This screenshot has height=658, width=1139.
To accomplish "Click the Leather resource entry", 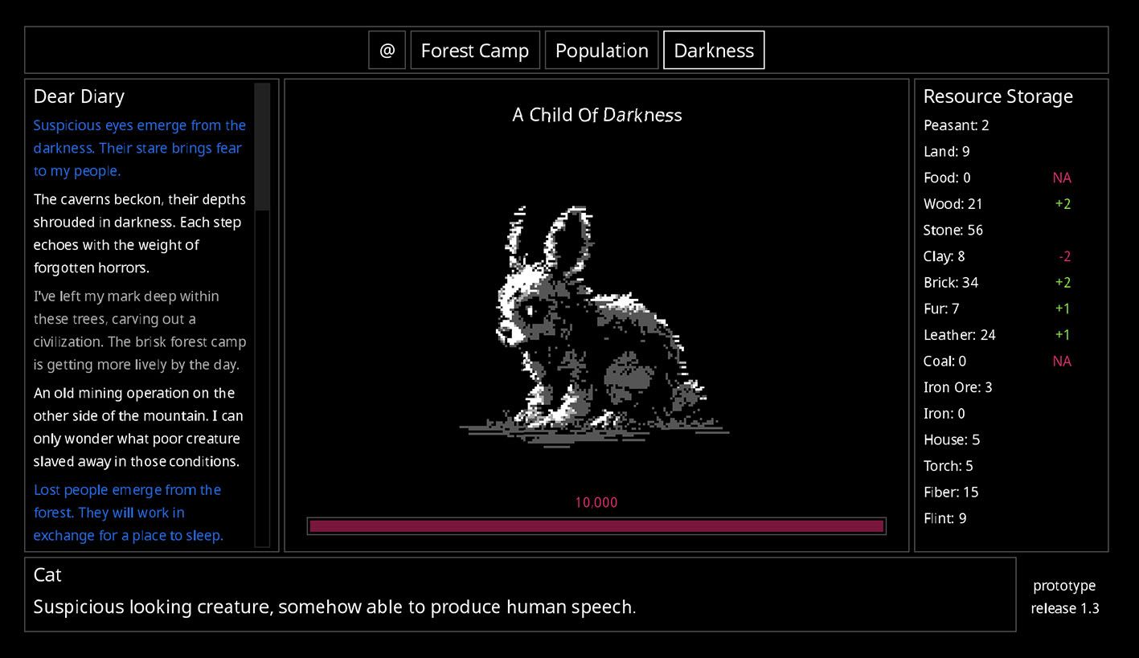I will [x=959, y=335].
